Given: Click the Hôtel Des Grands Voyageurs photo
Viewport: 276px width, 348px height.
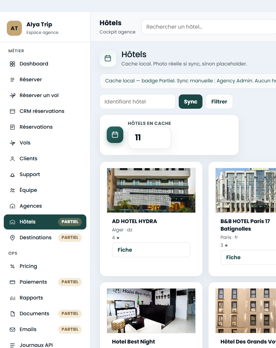Looking at the screenshot, I should coord(246,311).
